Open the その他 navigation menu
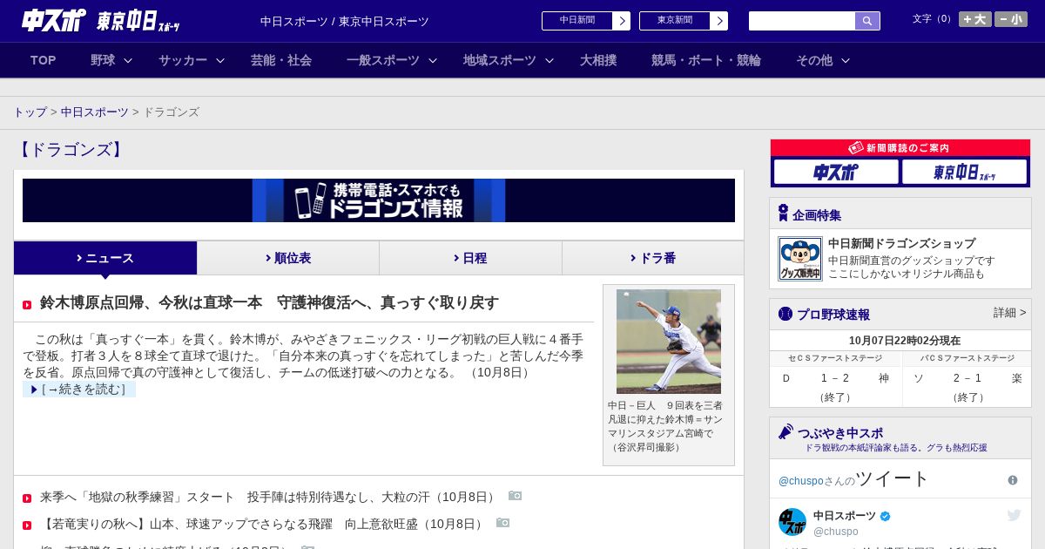 click(x=814, y=60)
